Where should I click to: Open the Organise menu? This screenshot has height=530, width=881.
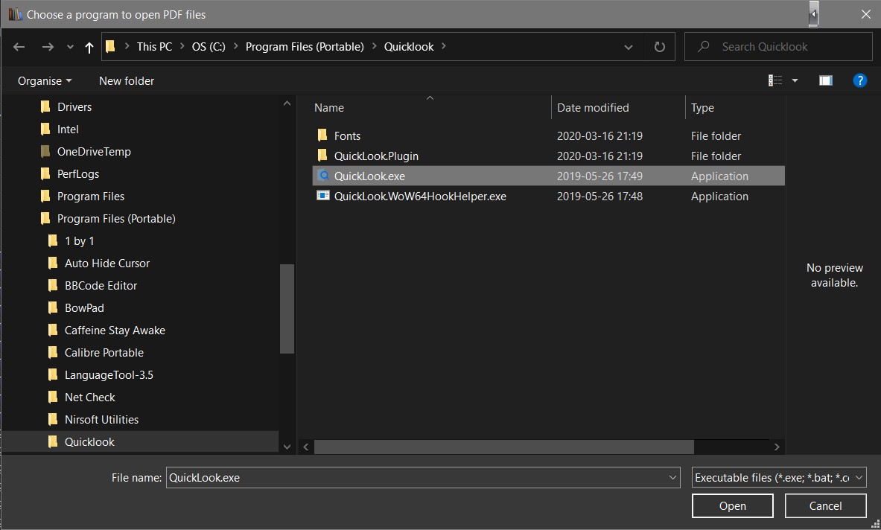[x=45, y=81]
